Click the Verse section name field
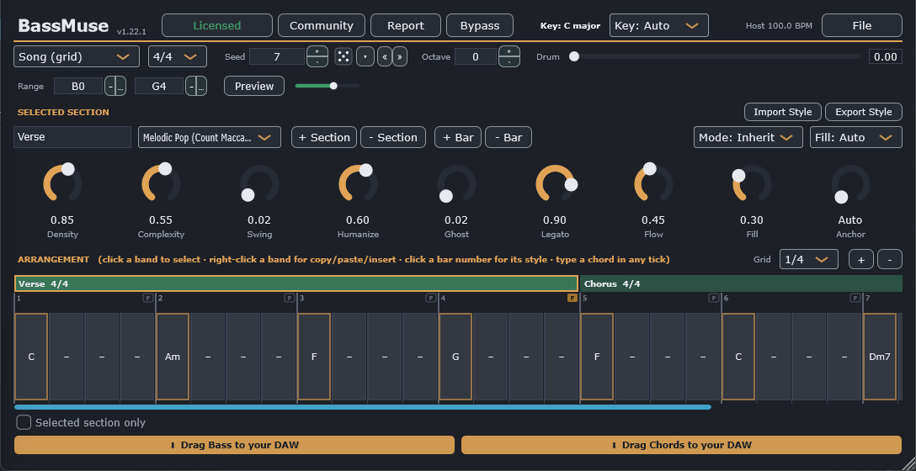 72,137
